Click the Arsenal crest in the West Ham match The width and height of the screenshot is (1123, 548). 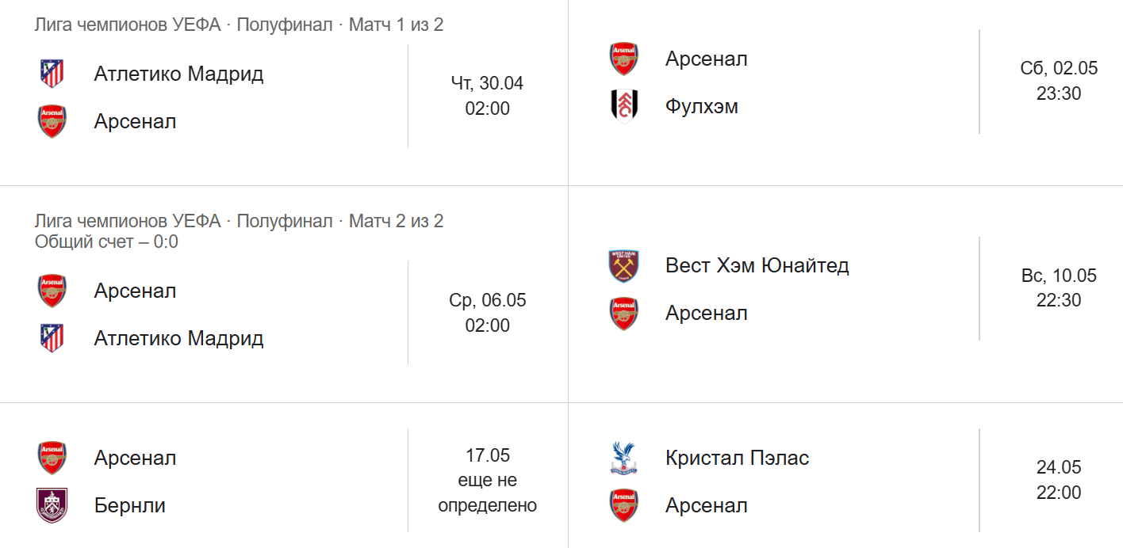[623, 313]
